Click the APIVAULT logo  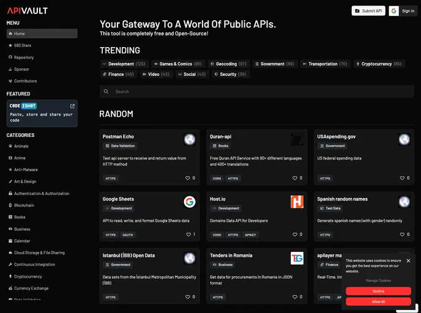tap(28, 11)
